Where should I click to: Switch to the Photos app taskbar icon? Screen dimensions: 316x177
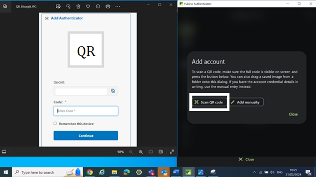click(x=201, y=172)
